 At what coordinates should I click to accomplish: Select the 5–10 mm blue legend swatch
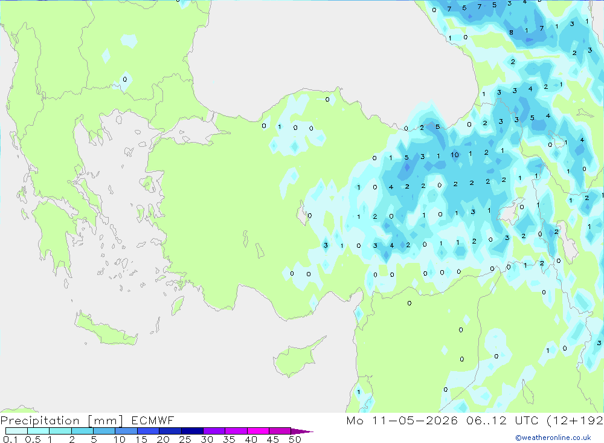pos(104,431)
